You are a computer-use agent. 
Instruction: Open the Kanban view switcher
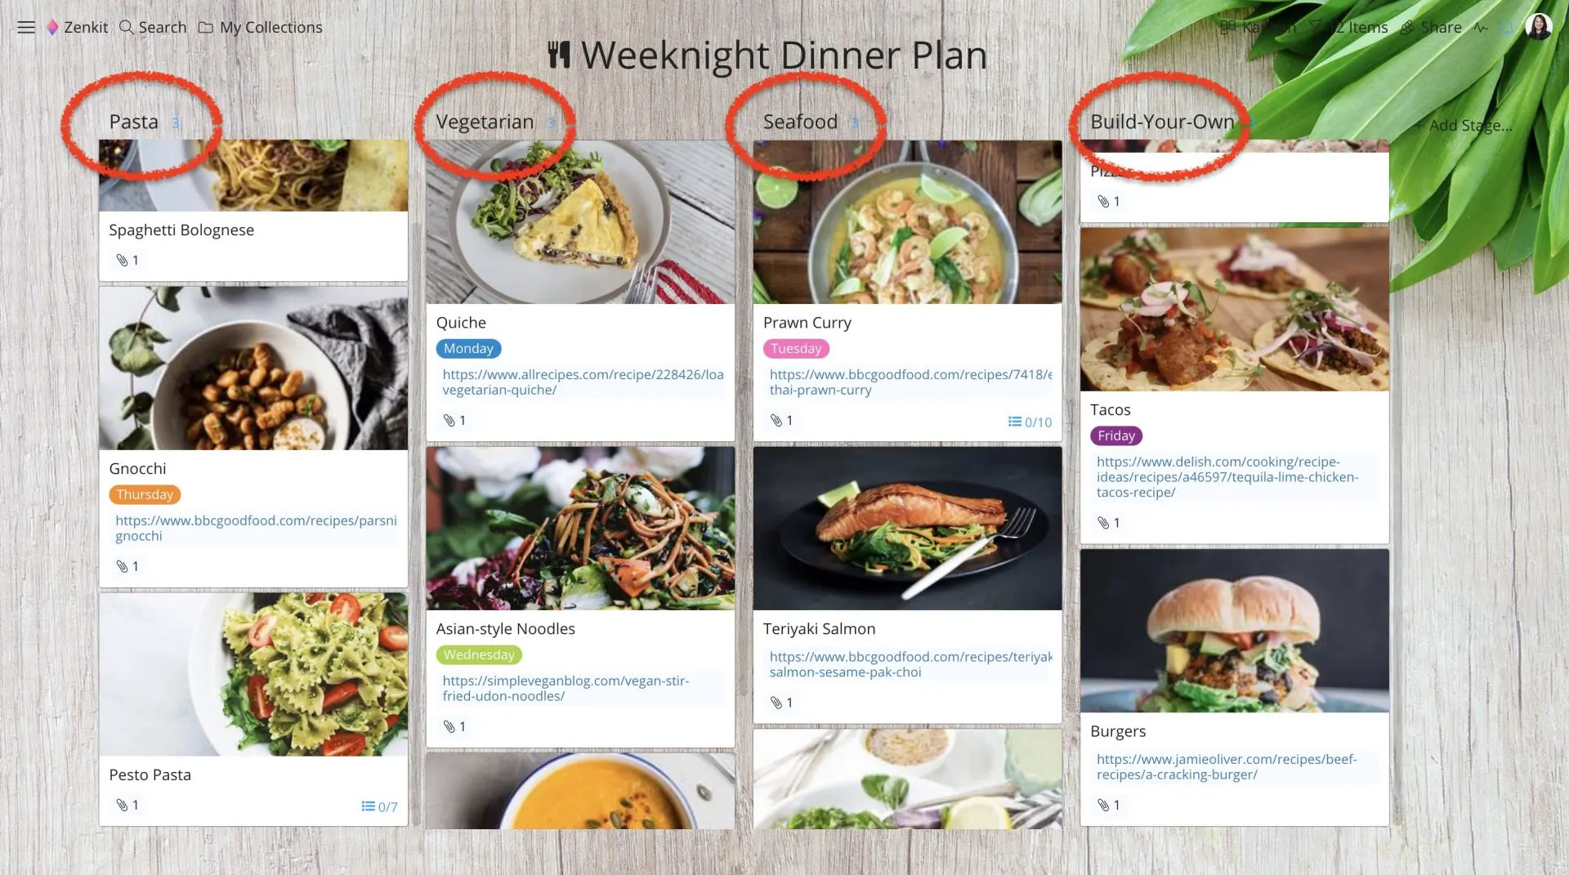1258,27
